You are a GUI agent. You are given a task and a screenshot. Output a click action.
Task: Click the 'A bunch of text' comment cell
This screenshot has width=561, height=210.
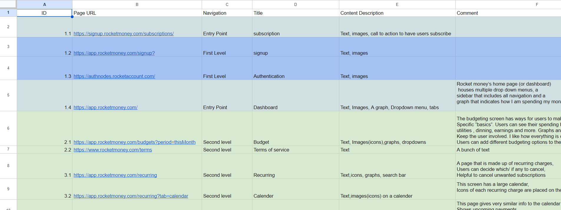coord(508,149)
